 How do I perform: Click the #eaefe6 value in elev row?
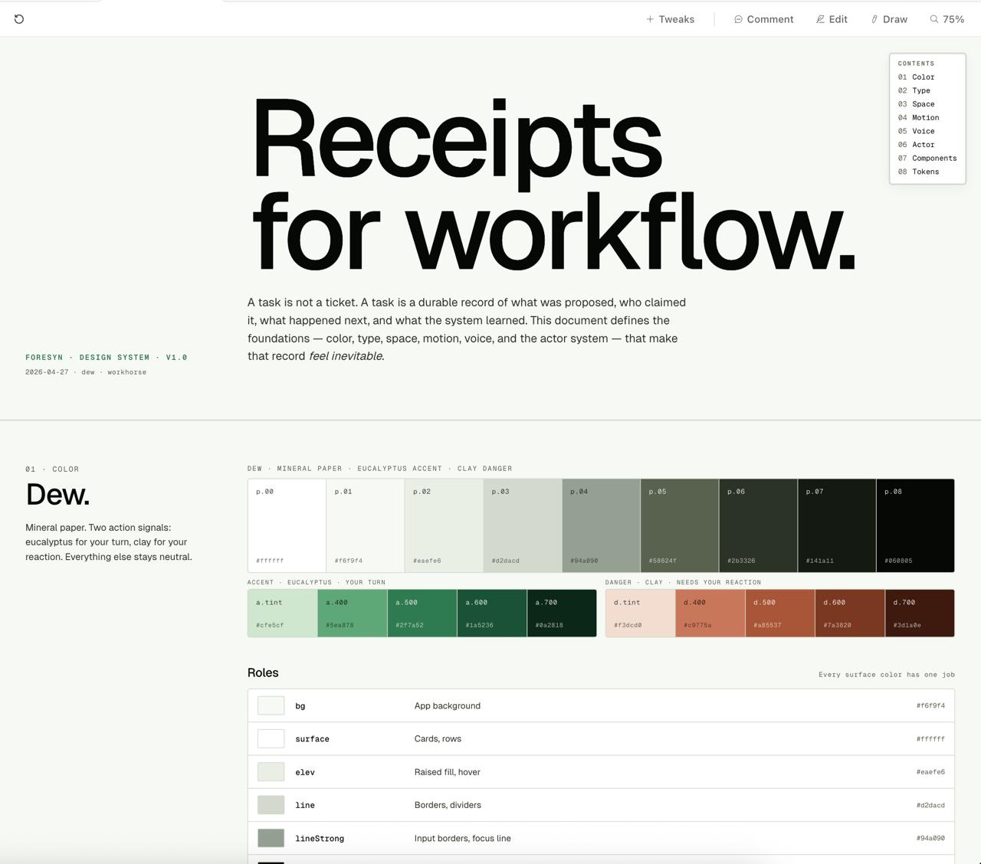pyautogui.click(x=930, y=772)
